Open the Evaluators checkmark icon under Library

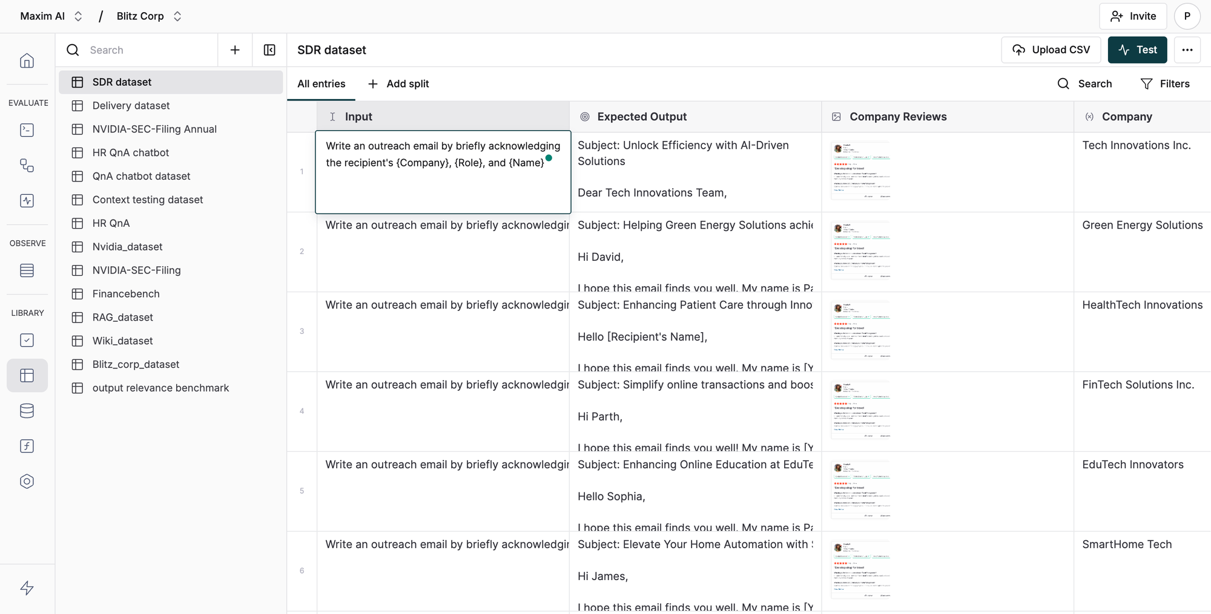coord(27,340)
